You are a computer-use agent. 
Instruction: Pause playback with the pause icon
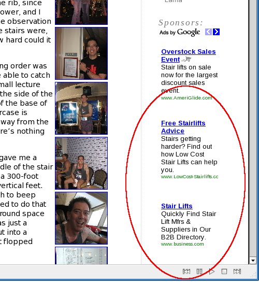(199, 272)
